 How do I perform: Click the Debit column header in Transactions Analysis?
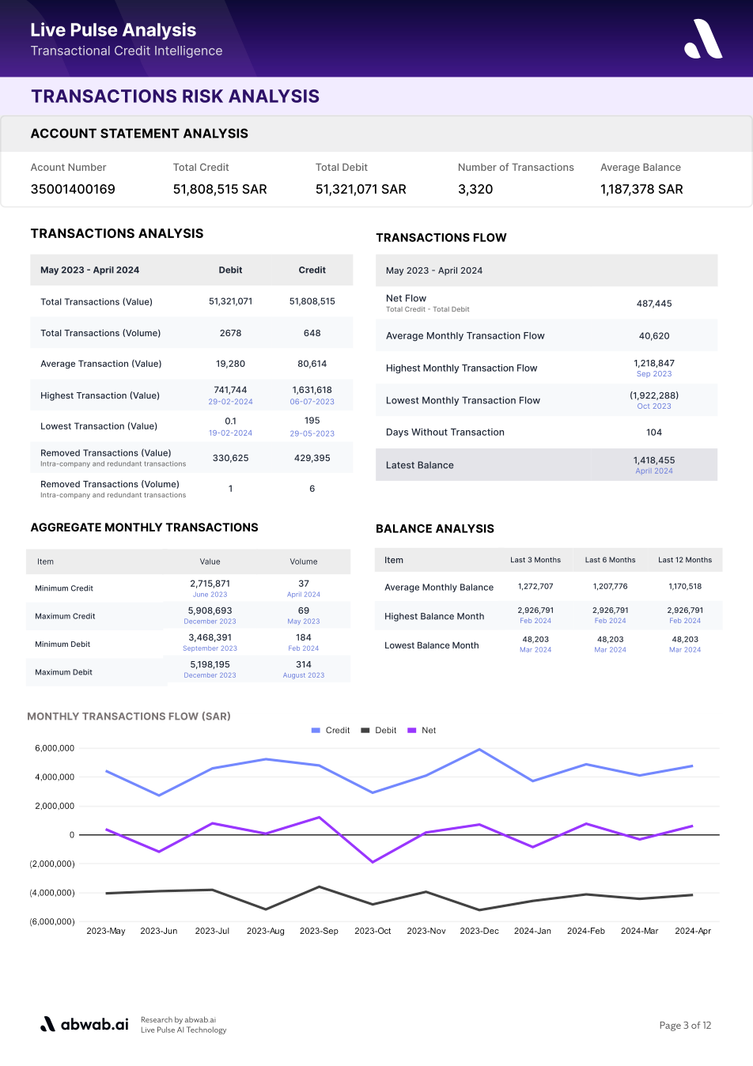tap(231, 270)
